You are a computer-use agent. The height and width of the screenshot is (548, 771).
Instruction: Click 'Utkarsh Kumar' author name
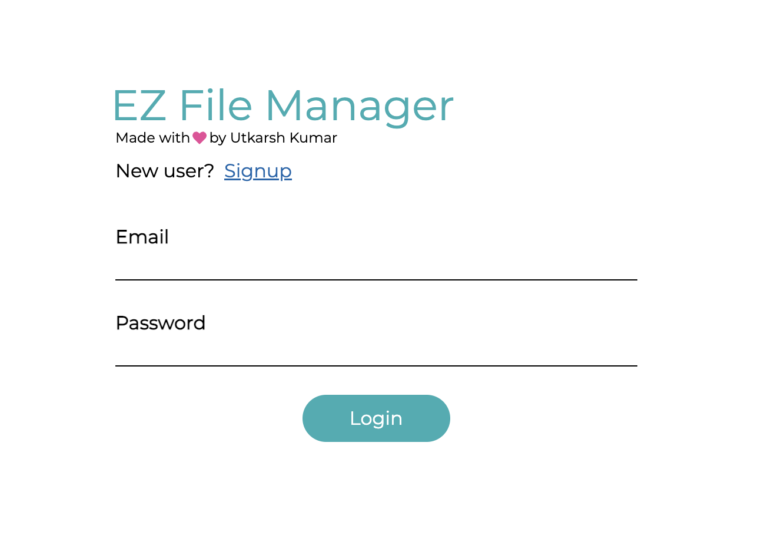[283, 138]
